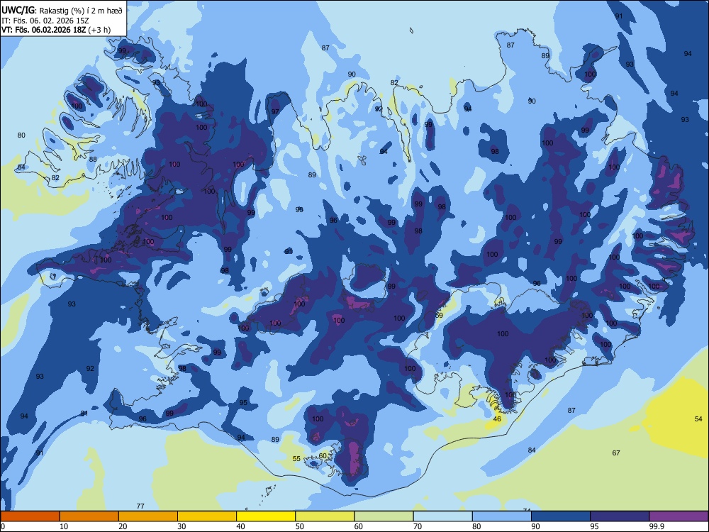Click the legend tick label '99.9'

[x=657, y=526]
